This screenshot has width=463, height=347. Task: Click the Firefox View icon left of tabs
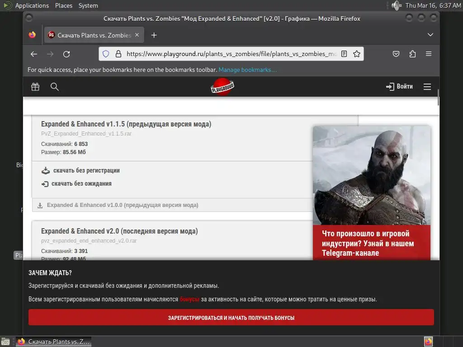32,35
